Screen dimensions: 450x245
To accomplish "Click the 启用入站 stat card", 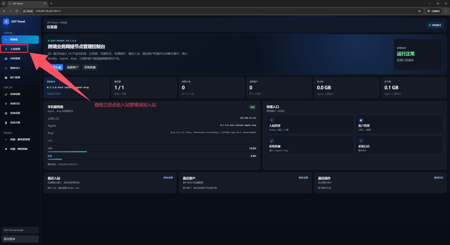I will (211, 87).
